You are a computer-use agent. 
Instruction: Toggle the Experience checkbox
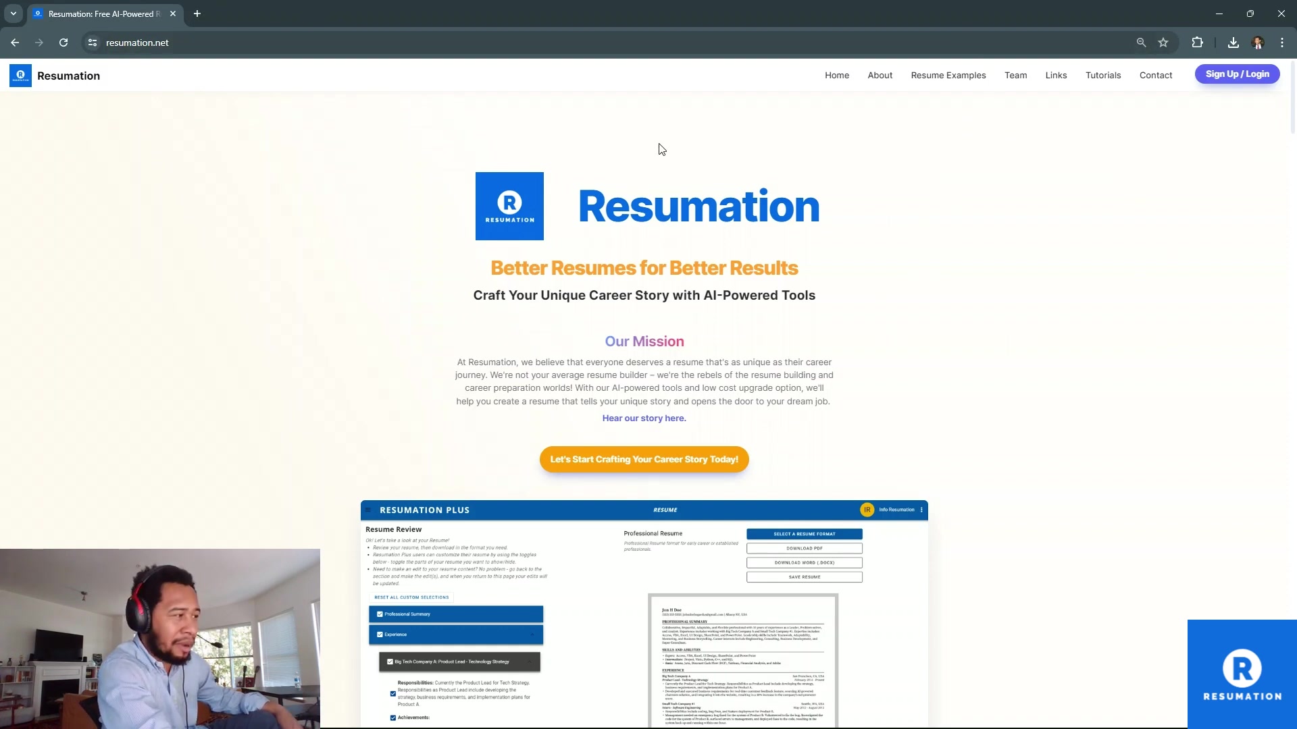(x=380, y=634)
